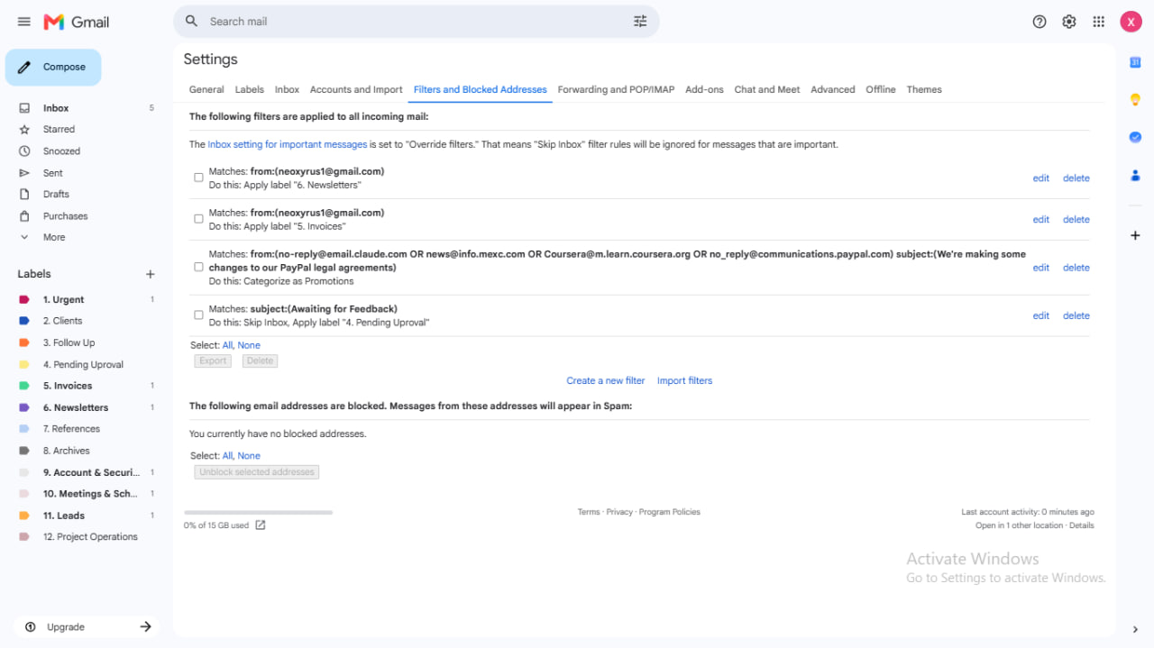Switch to the Labels settings tab
Screen dimensions: 1154x648
tap(250, 89)
